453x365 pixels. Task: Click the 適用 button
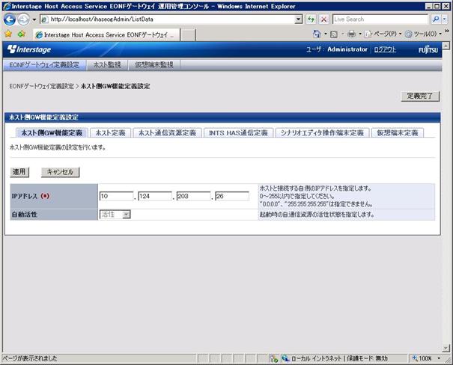click(19, 172)
